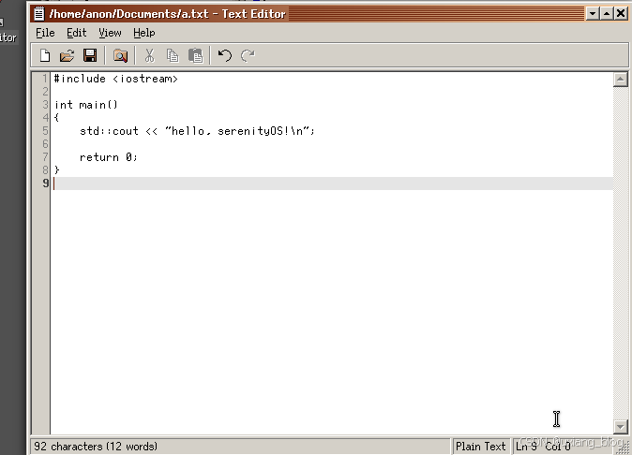Minimize the Text Editor window
Viewport: 632px width, 455px height.
pos(592,14)
